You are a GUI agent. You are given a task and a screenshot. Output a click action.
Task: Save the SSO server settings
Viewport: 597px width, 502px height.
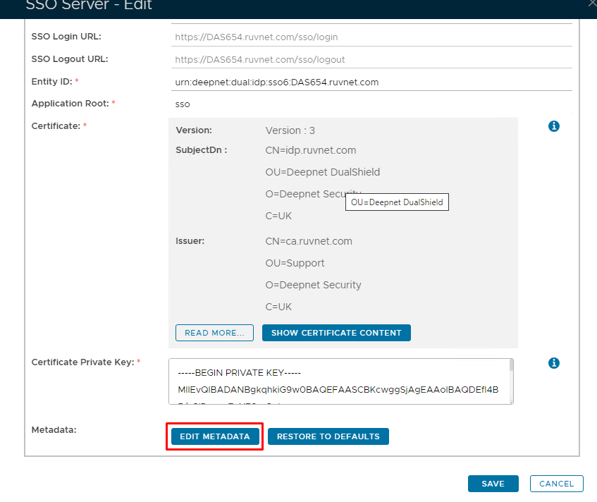493,484
